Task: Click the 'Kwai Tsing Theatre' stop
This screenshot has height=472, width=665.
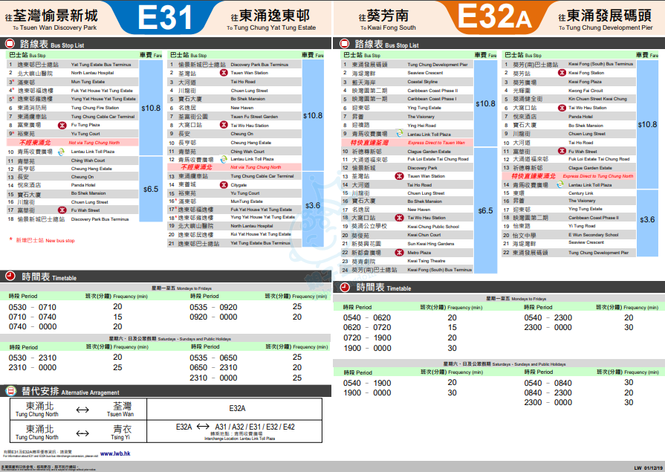Action: click(x=426, y=261)
